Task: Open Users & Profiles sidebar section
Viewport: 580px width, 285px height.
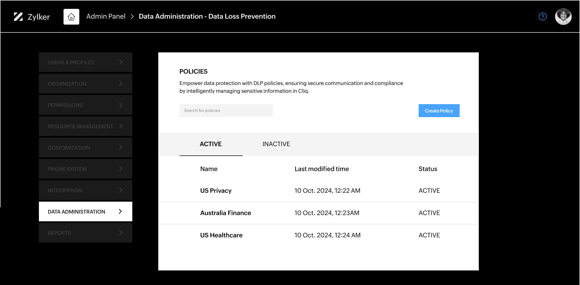Action: point(86,62)
